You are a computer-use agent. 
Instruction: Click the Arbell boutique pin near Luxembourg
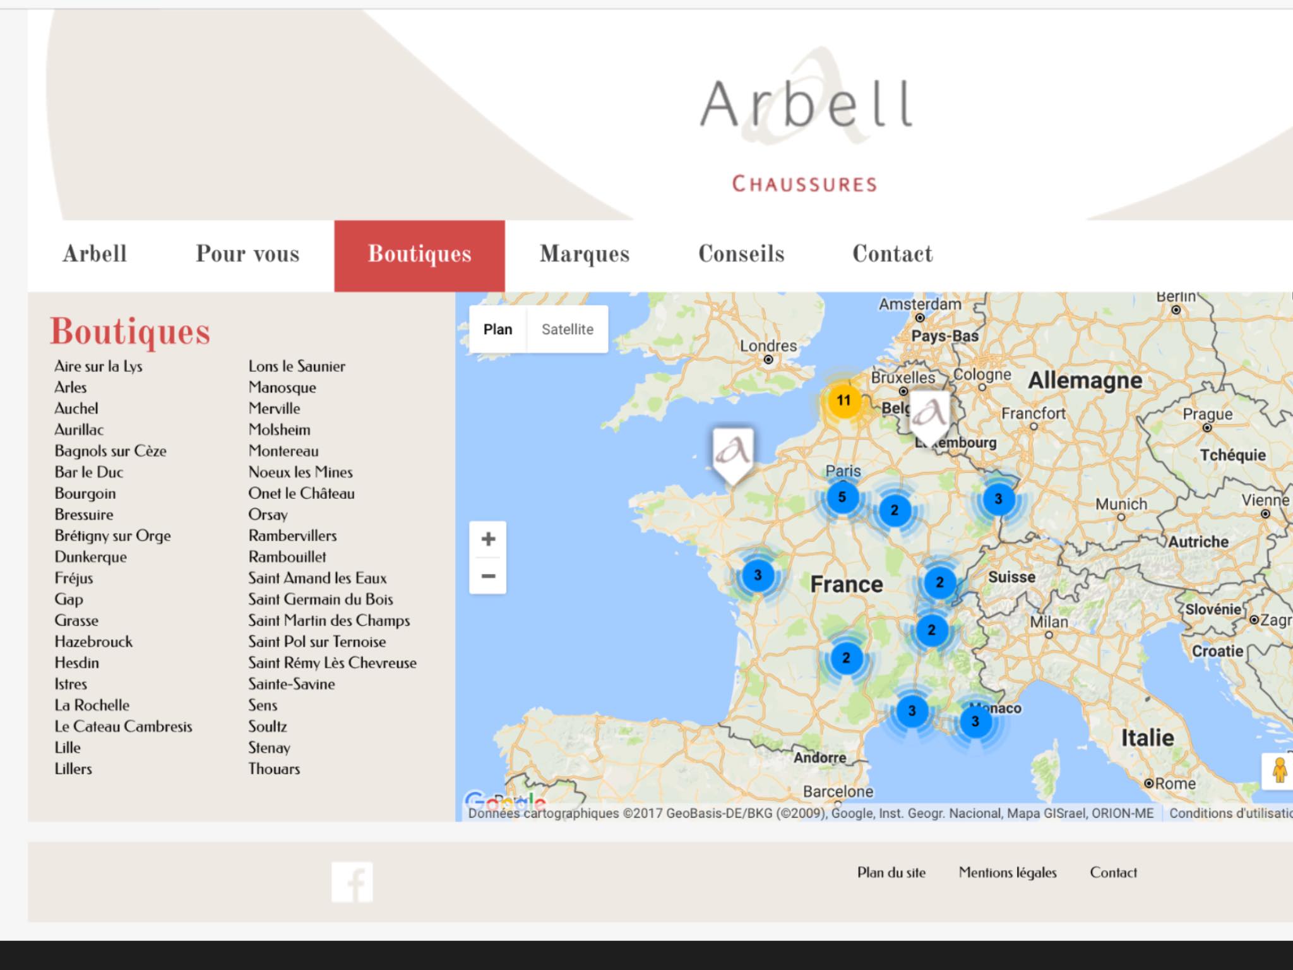(x=929, y=418)
